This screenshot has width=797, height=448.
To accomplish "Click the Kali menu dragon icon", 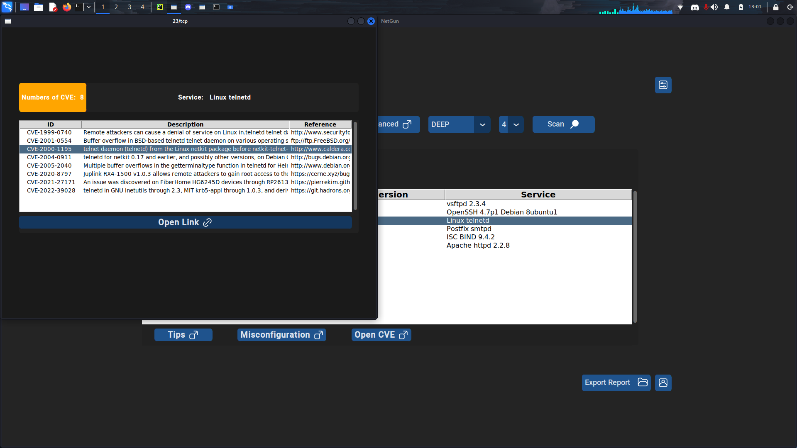I will (x=7, y=7).
